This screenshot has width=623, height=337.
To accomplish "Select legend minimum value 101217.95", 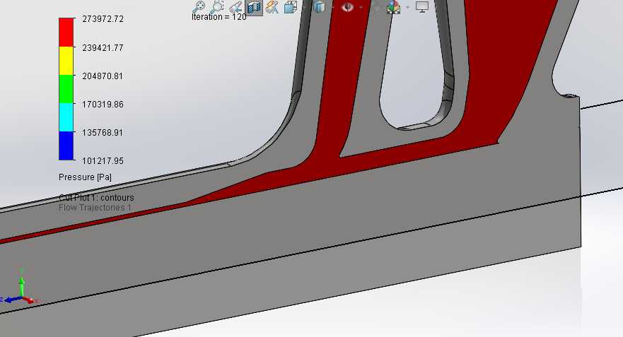I will pos(103,161).
